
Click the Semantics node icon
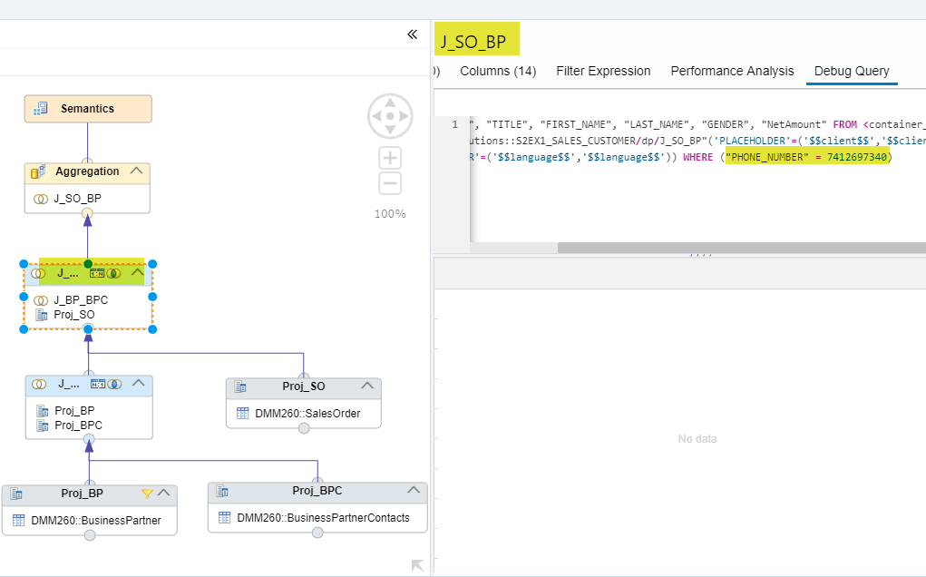[40, 109]
